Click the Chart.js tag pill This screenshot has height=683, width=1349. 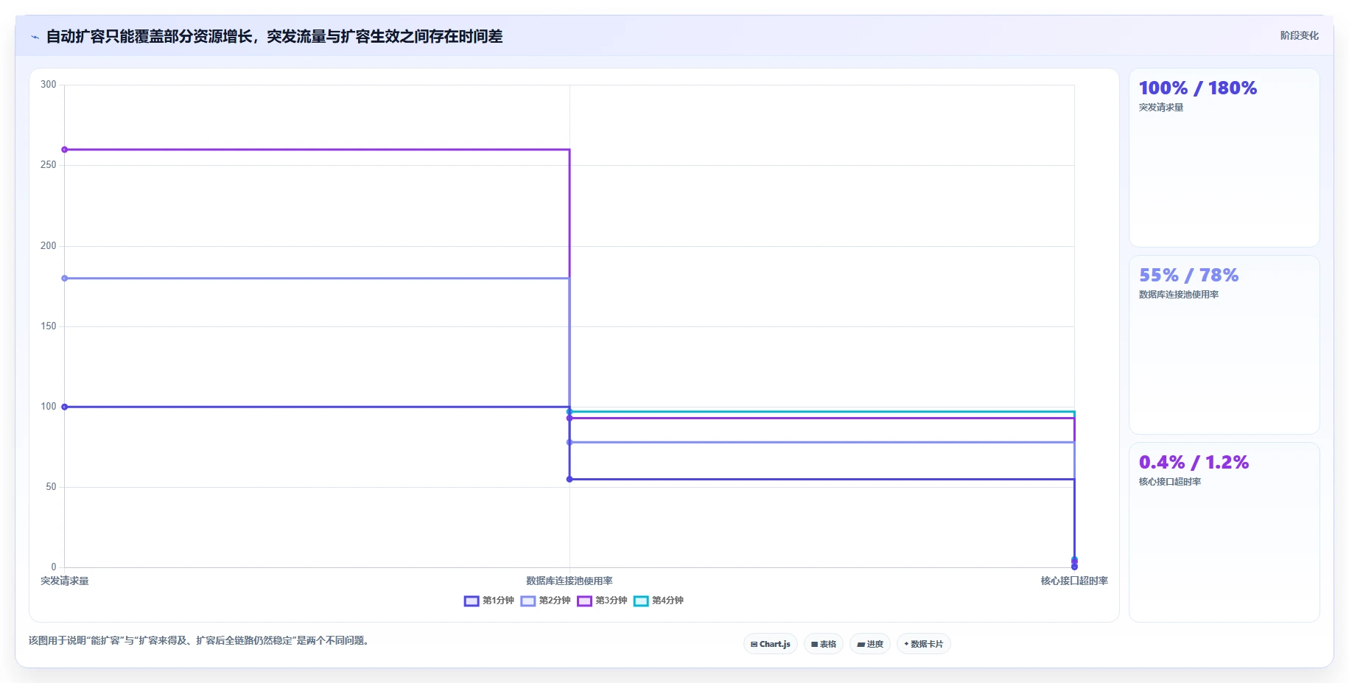point(771,644)
